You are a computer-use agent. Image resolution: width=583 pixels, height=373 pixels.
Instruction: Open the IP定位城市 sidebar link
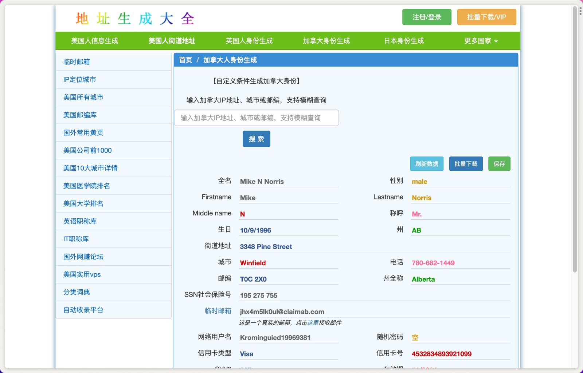pos(79,80)
